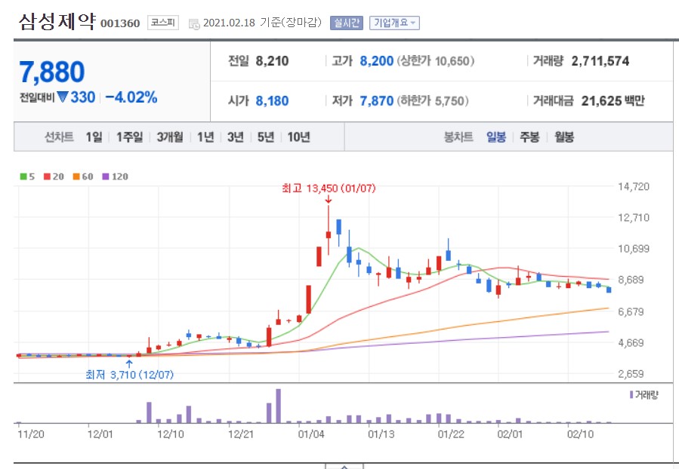Click the down-triangle icon next to 330
The image size is (679, 469).
pyautogui.click(x=63, y=97)
